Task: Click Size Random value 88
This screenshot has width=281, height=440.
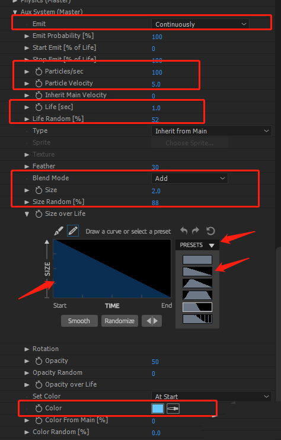Action: click(x=155, y=203)
